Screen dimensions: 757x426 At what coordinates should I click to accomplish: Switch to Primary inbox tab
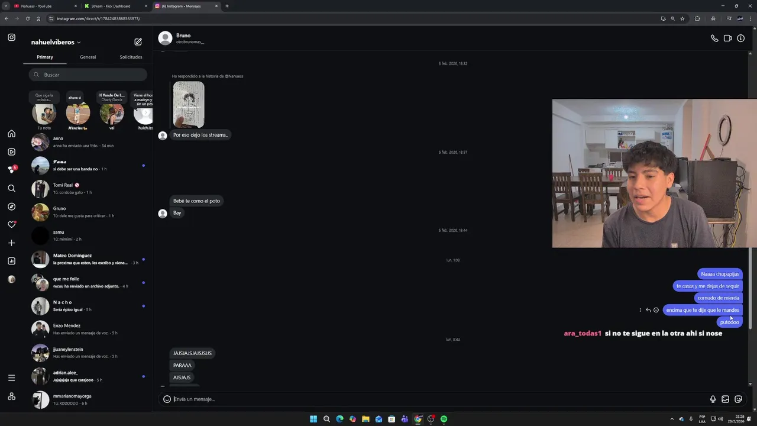[x=45, y=57]
